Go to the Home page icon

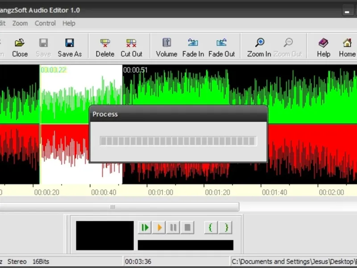[347, 48]
